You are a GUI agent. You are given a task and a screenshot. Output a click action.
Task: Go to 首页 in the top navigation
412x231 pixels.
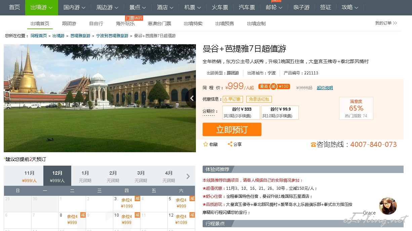[14, 7]
